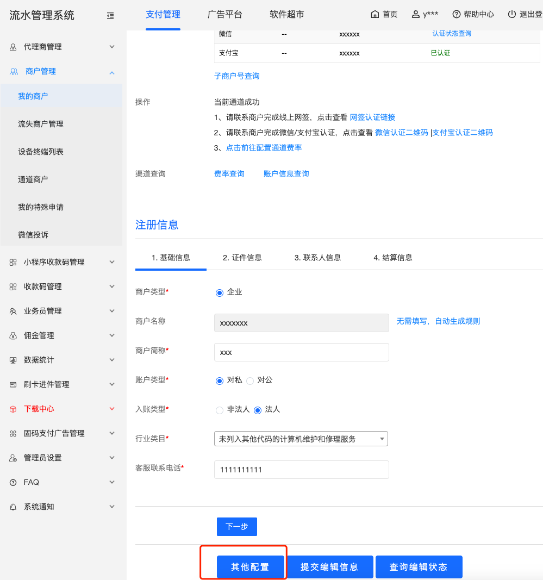Click the 刷卡进件管理 card icon
This screenshot has width=543, height=580.
click(13, 385)
